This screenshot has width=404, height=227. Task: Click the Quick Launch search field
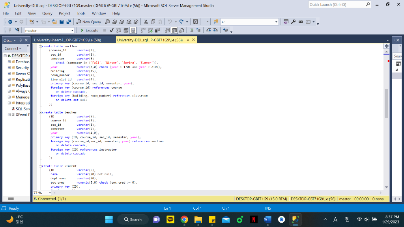click(337, 4)
